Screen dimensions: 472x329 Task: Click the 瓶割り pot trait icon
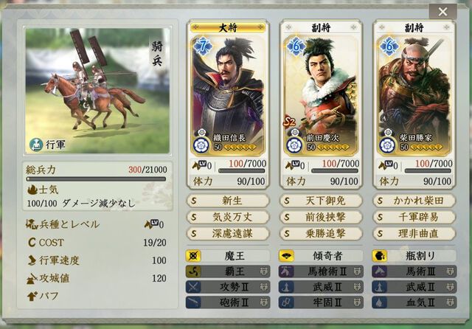[380, 256]
